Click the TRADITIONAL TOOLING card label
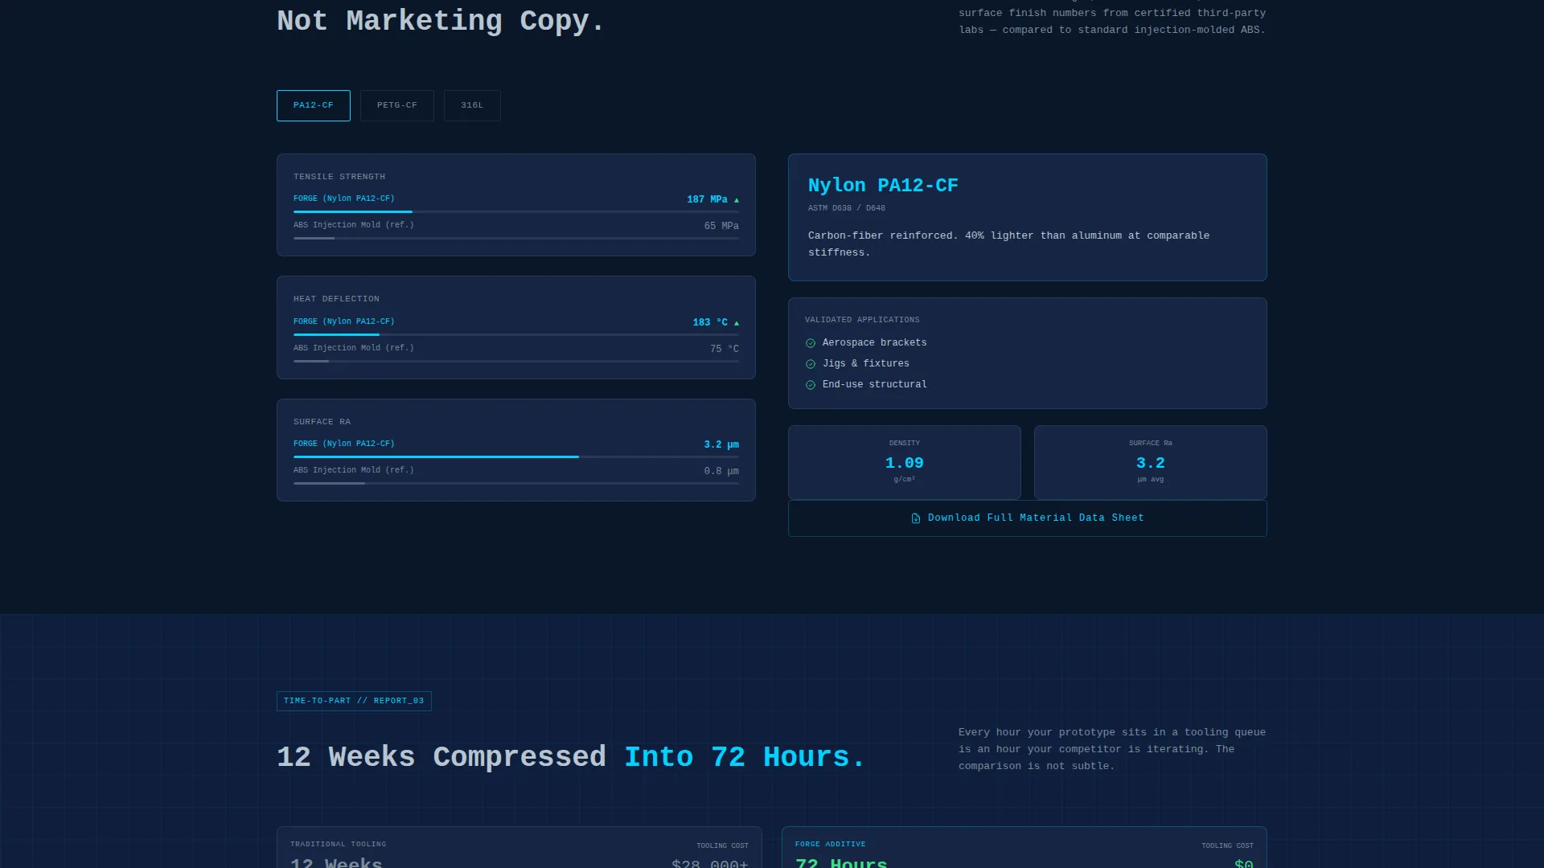Screen dimensions: 1544x868 coord(338,845)
